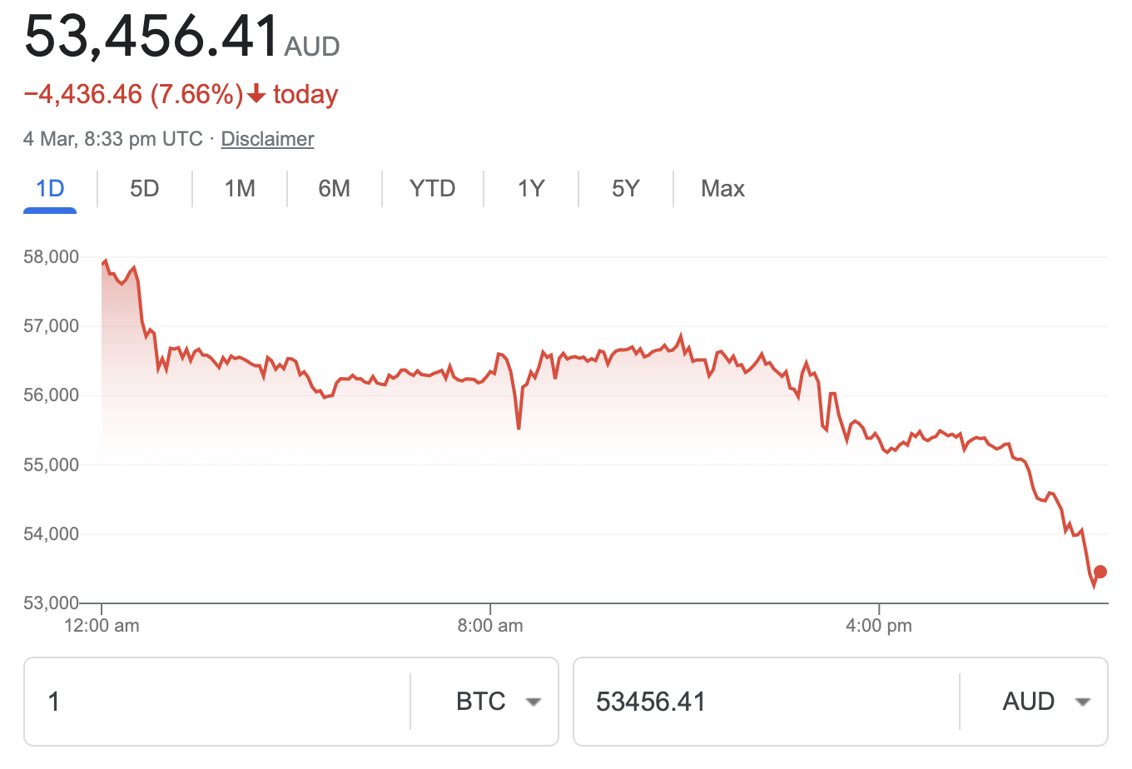Select the 5D time range tab
This screenshot has height=769, width=1132.
pyautogui.click(x=144, y=189)
